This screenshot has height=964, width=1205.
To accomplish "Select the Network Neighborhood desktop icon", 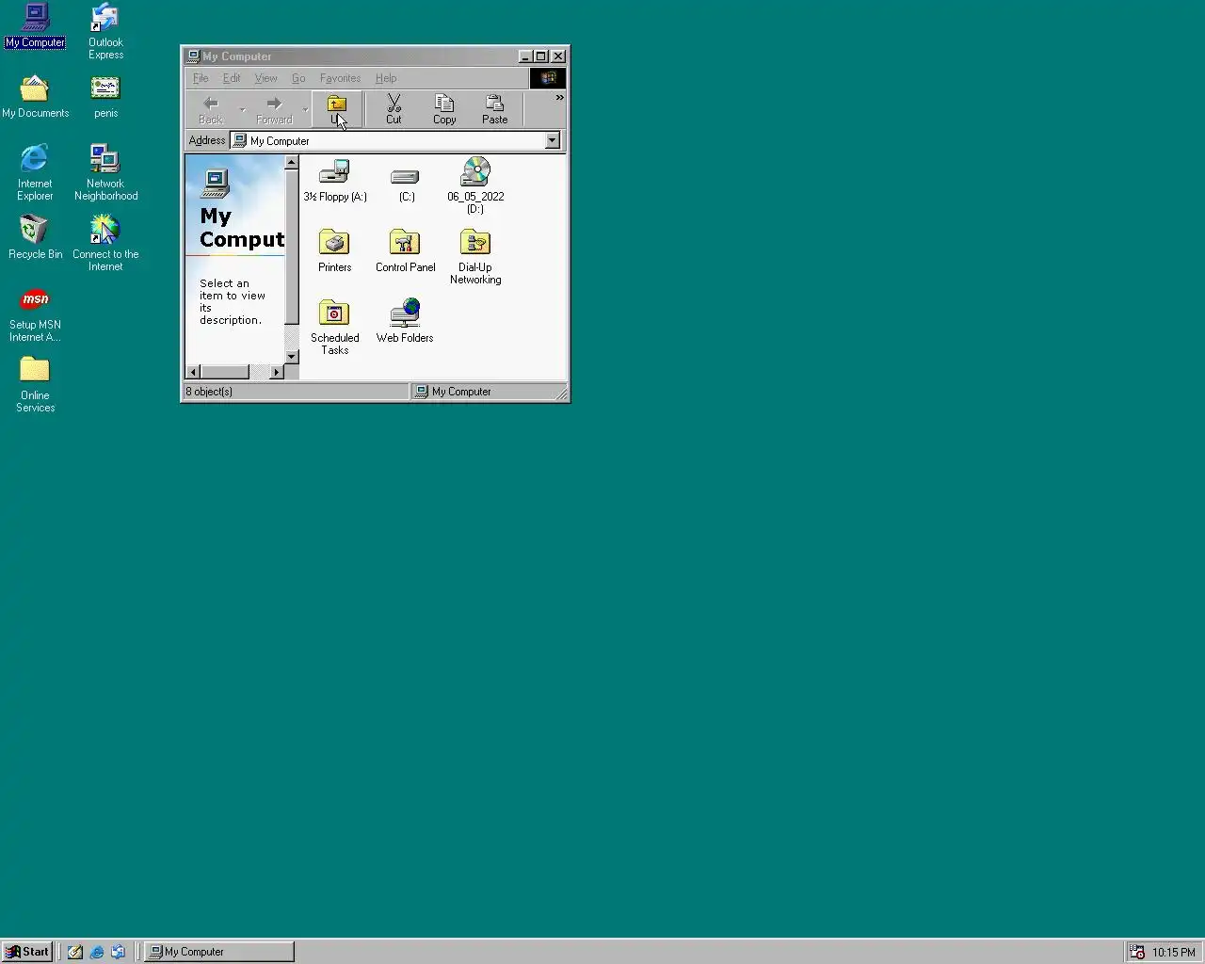I will tap(105, 173).
